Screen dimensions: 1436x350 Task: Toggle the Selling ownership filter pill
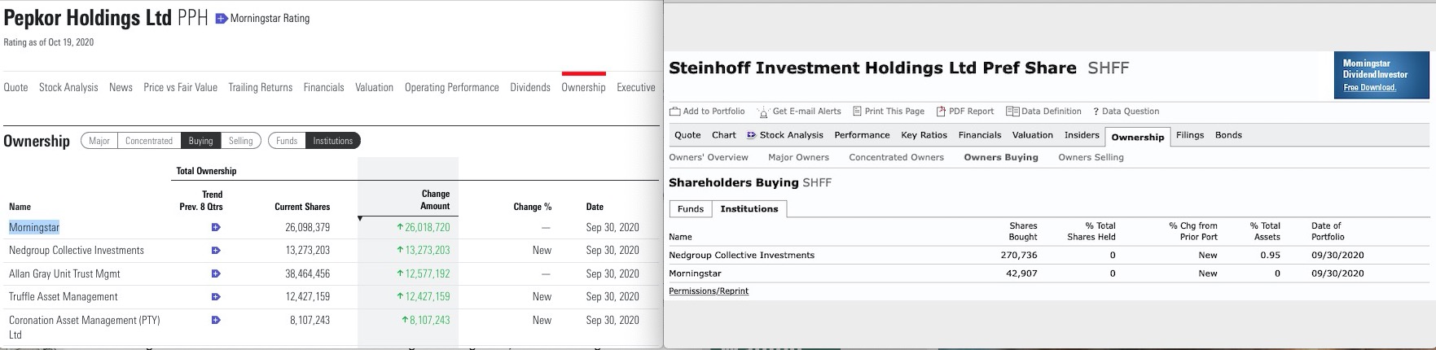[x=240, y=141]
